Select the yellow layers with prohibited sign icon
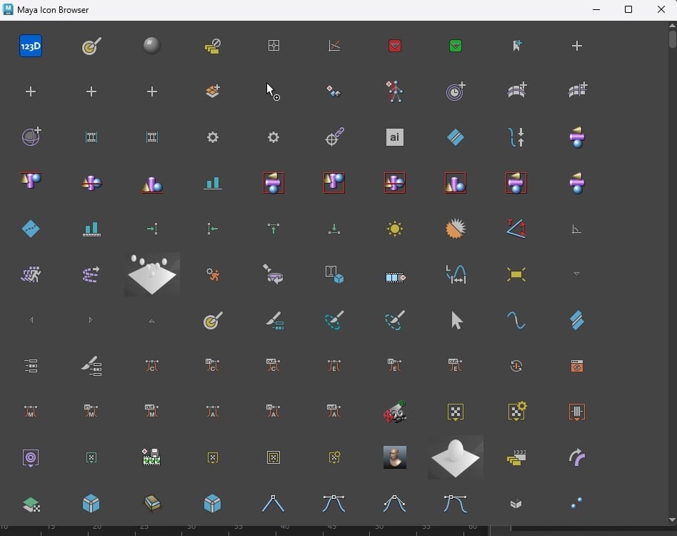This screenshot has height=536, width=677. [212, 46]
